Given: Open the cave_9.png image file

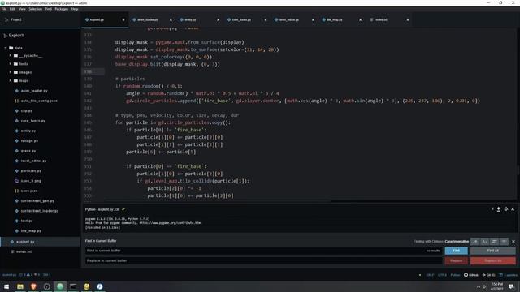Looking at the screenshot, I should (31, 181).
